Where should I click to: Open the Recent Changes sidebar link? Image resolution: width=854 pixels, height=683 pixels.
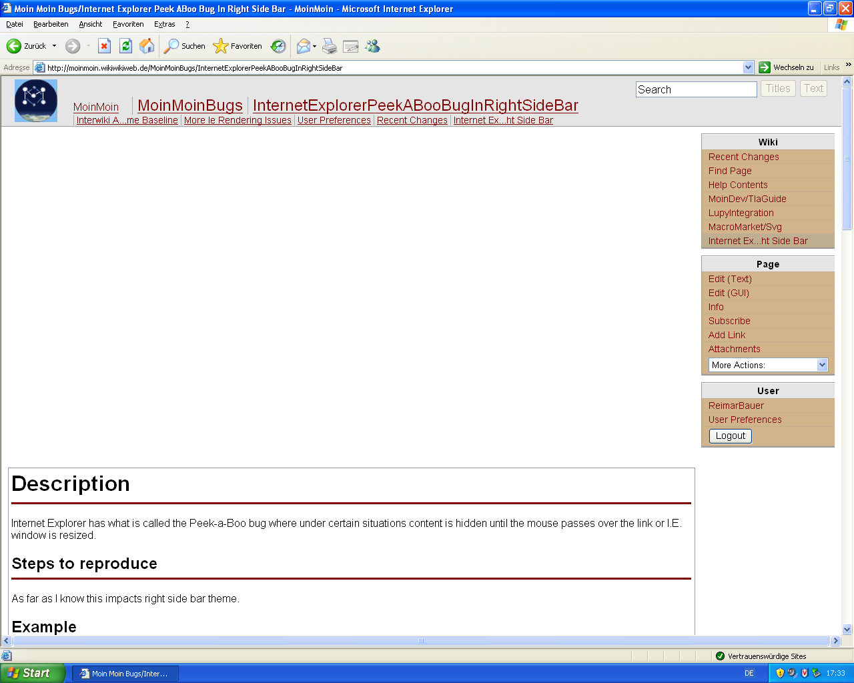click(743, 157)
